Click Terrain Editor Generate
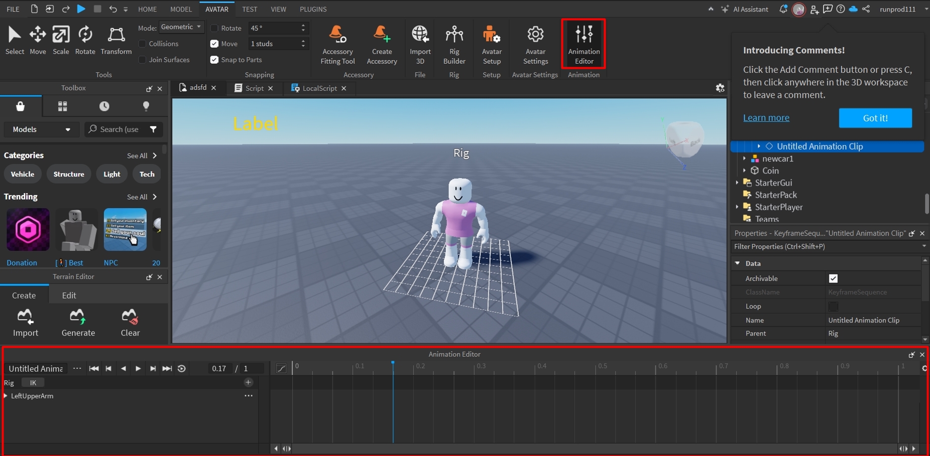Image resolution: width=930 pixels, height=456 pixels. 78,323
